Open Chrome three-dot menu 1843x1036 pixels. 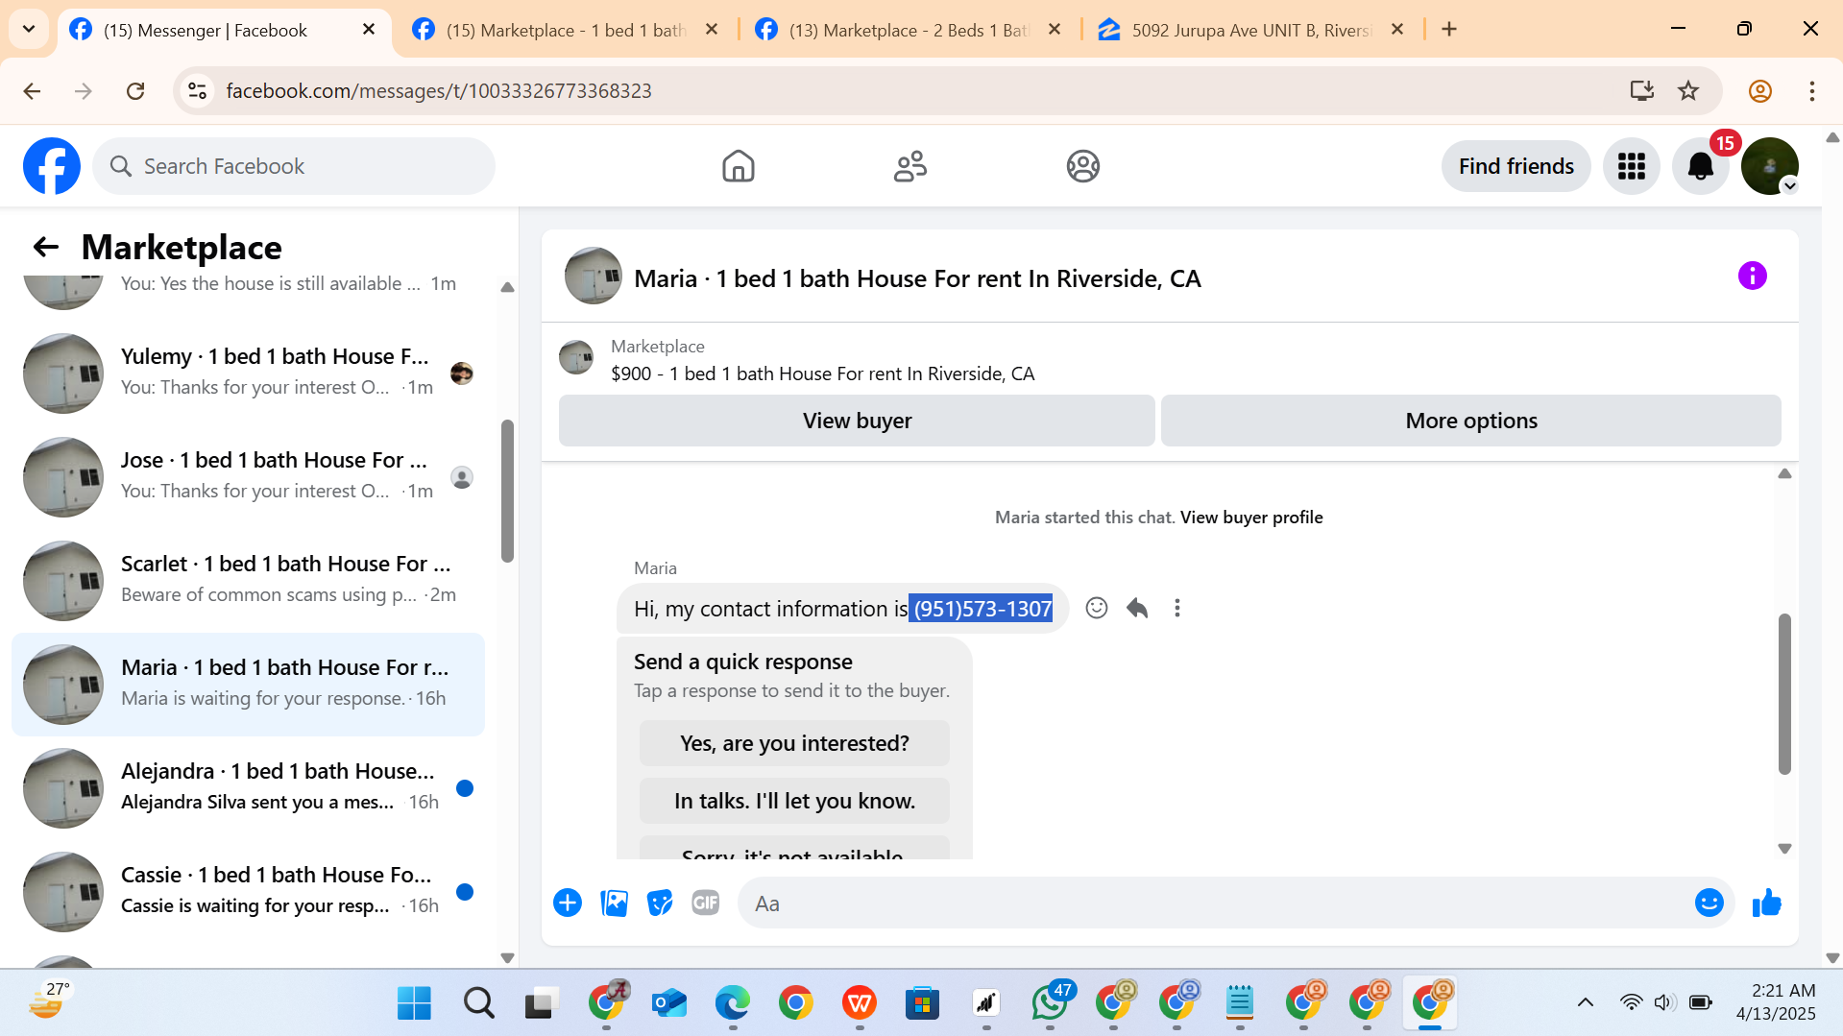[1812, 90]
